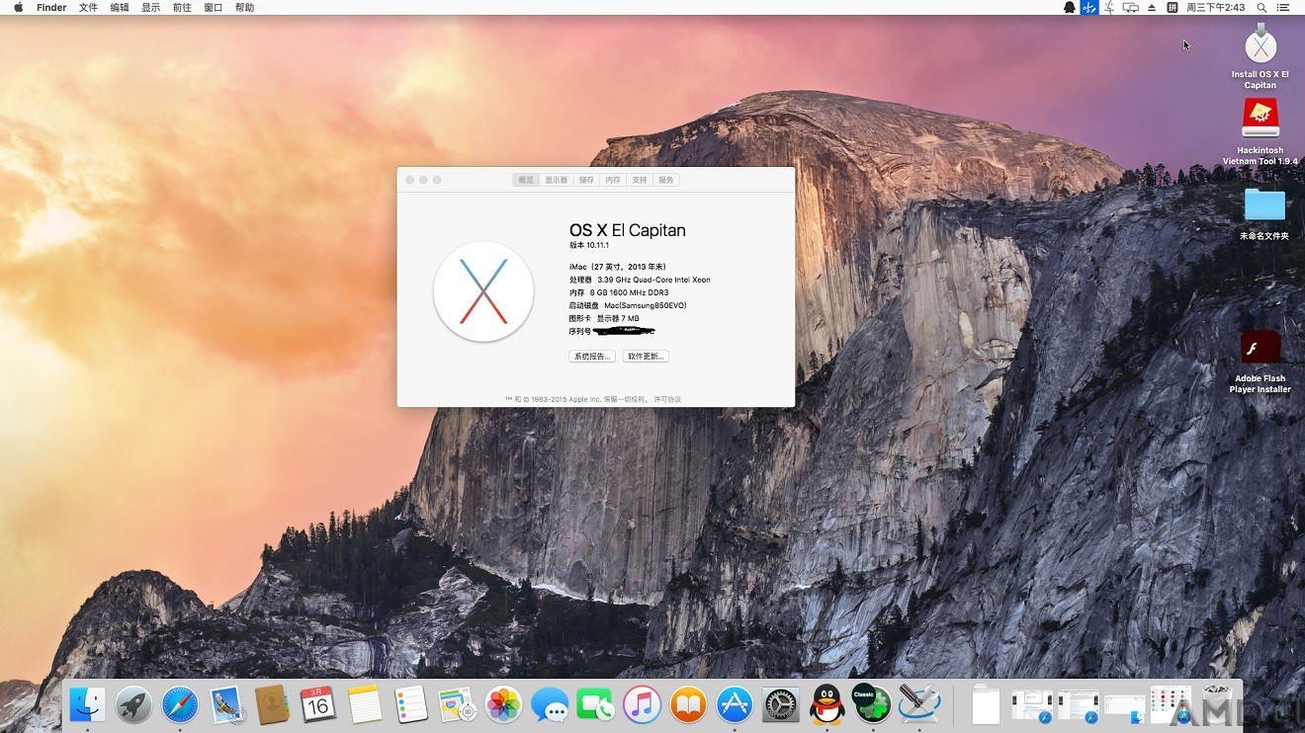
Task: Open the Apple menu
Action: point(18,7)
